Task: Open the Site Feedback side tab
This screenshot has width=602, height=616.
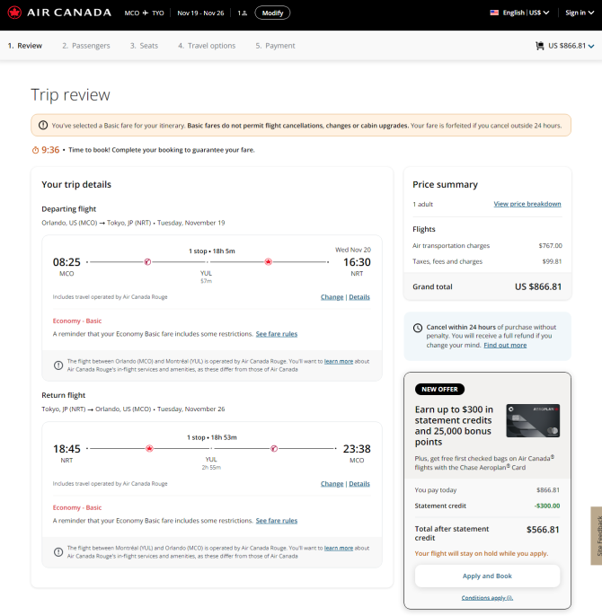Action: [596, 536]
